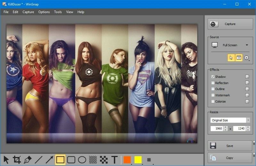
Task: Enable the Outline effect checkbox
Action: [213, 89]
